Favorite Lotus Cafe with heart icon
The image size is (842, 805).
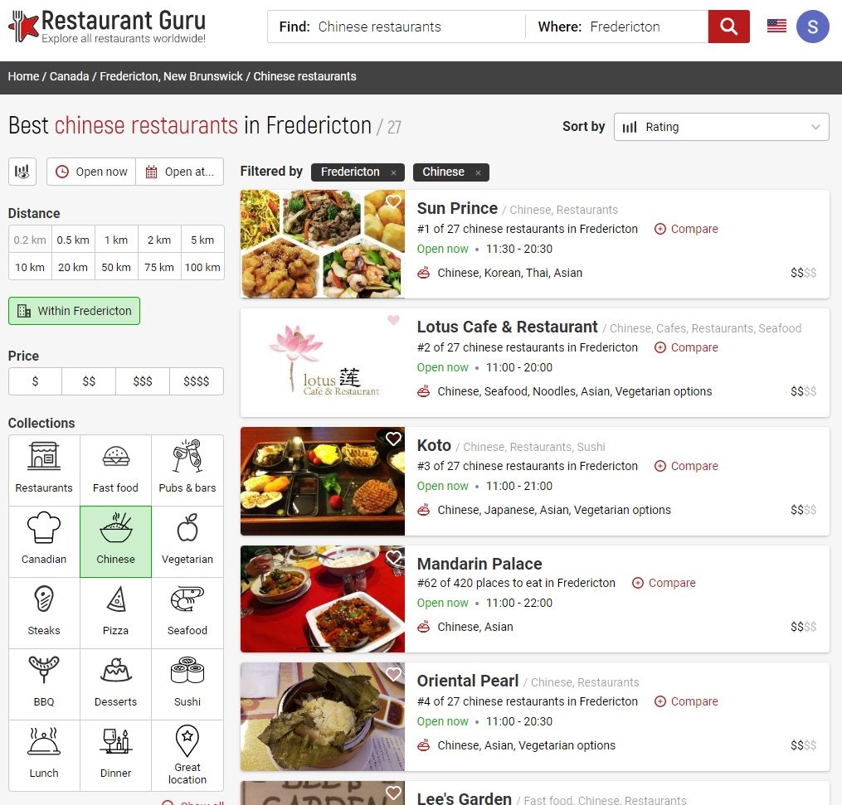coord(393,320)
